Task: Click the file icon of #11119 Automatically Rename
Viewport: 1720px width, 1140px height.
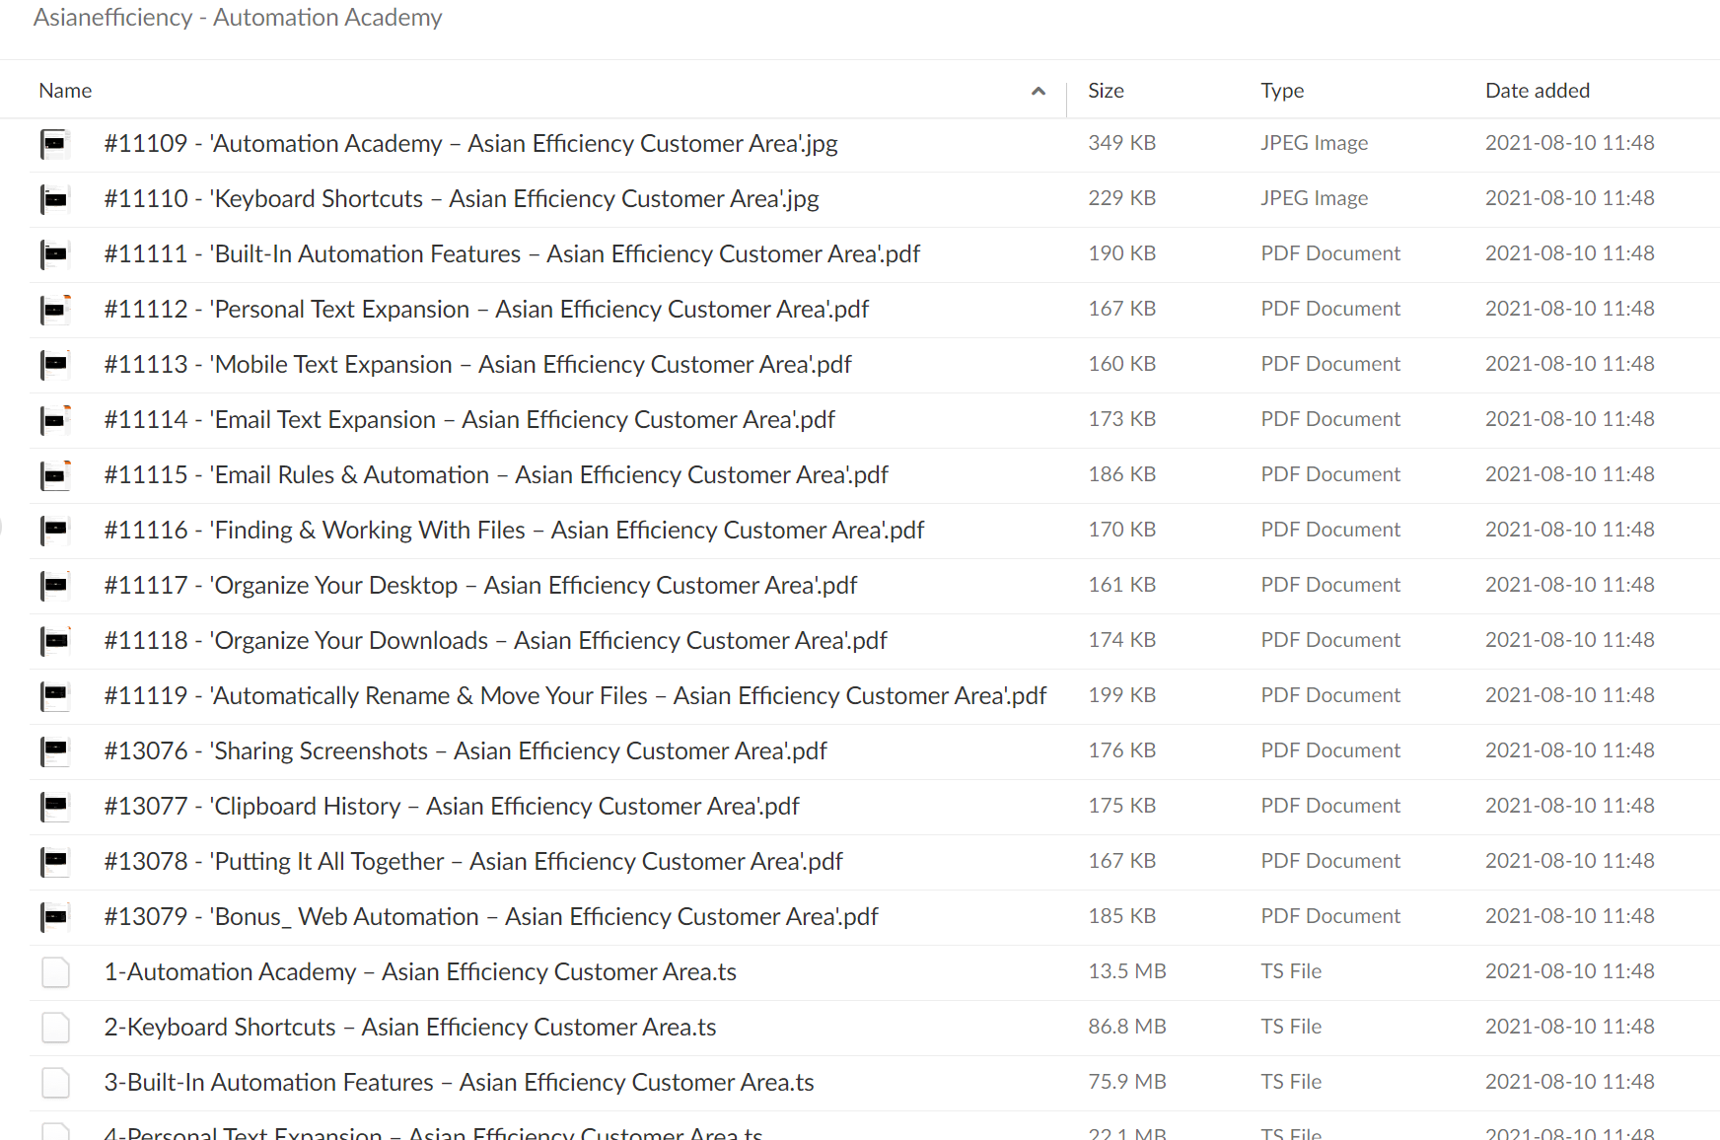Action: pos(56,696)
